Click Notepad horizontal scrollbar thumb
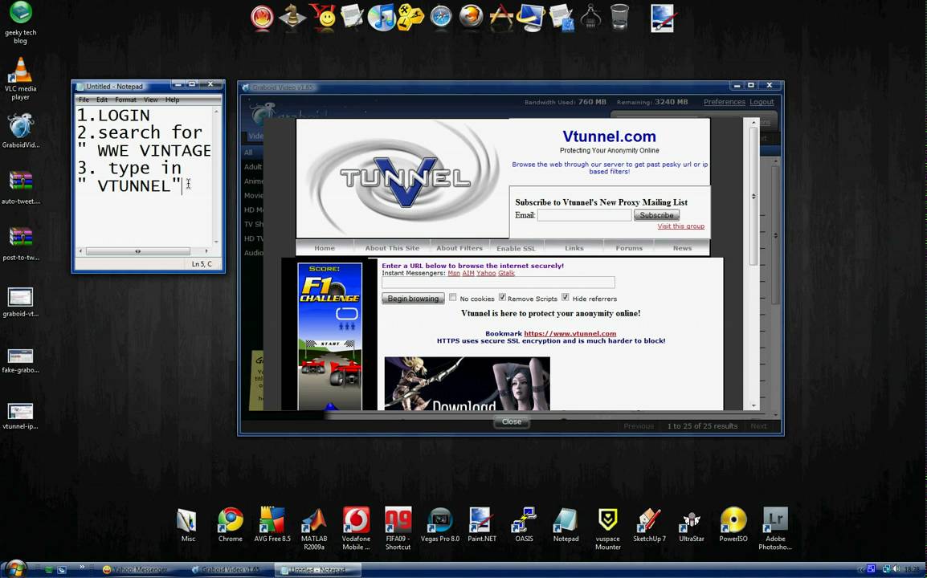The height and width of the screenshot is (578, 927). (137, 251)
